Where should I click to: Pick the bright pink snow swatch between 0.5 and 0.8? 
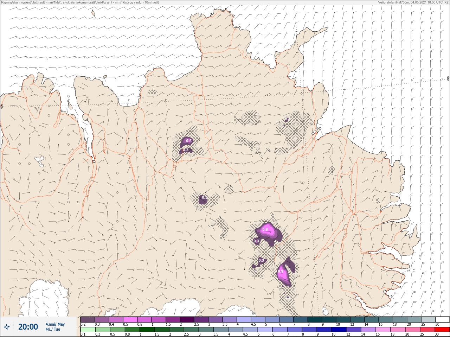(130, 319)
